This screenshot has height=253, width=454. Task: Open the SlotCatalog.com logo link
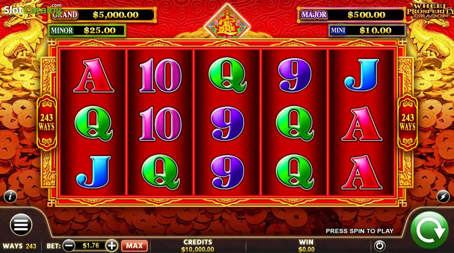[32, 9]
